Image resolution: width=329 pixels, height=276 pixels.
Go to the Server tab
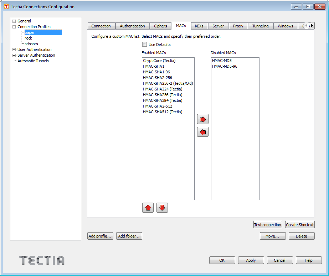[218, 26]
